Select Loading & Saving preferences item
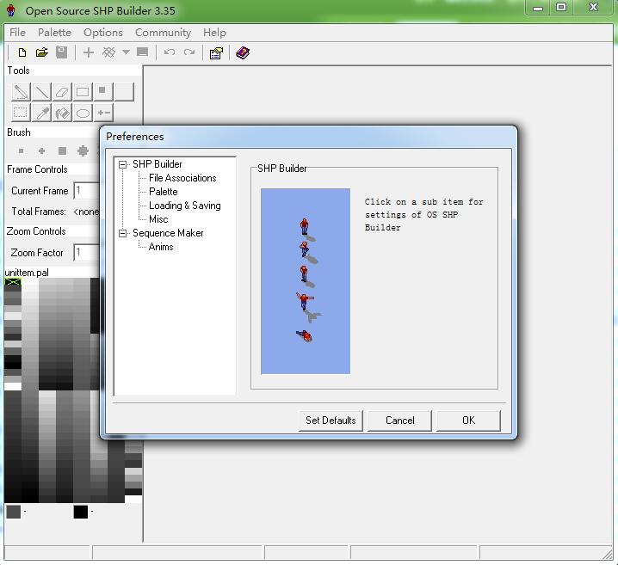 184,206
